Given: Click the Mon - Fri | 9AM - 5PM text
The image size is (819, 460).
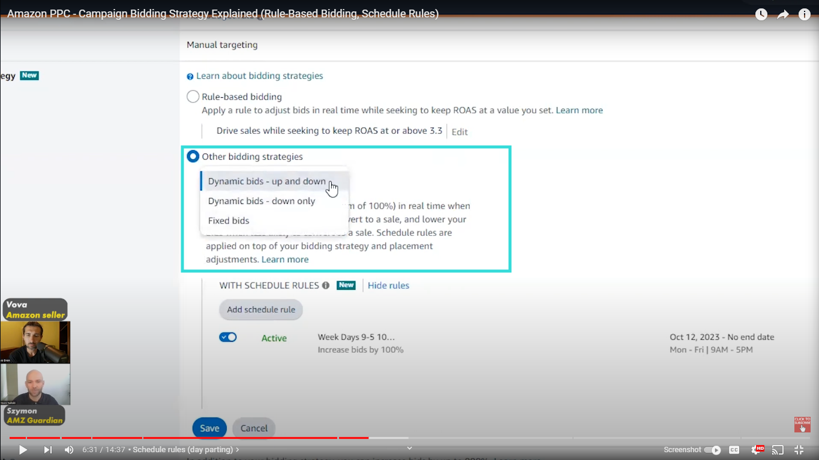Looking at the screenshot, I should [711, 350].
